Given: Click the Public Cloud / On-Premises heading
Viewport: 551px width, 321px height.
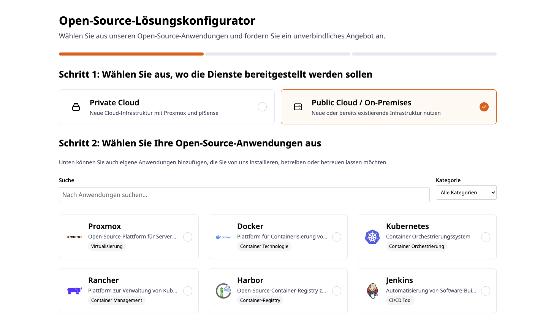Looking at the screenshot, I should point(361,103).
